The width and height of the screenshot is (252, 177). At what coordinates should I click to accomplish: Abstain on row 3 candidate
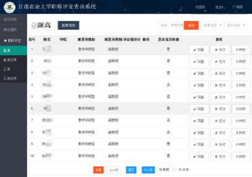coord(241,74)
